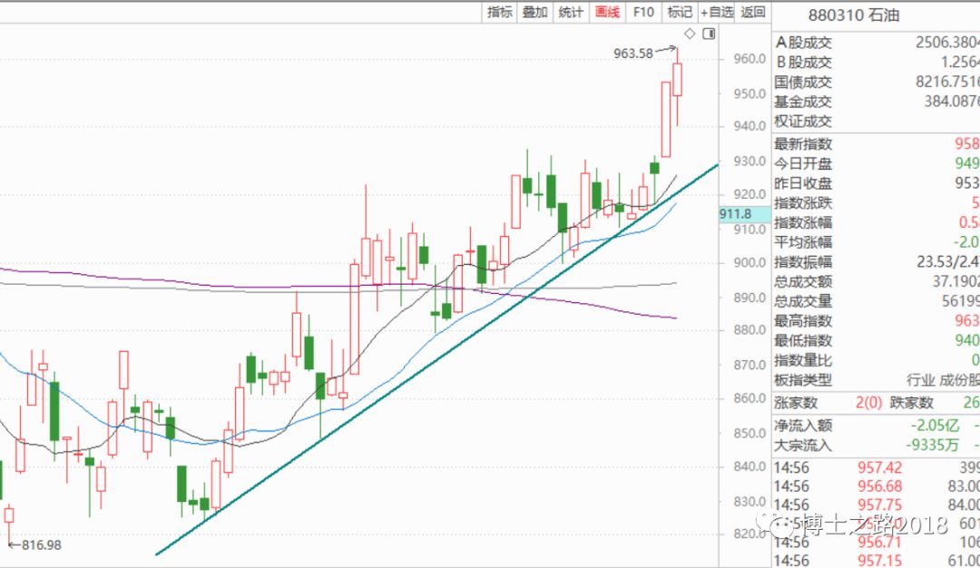Click the latest candlestick near 963.58
980x568 pixels.
pyautogui.click(x=677, y=79)
